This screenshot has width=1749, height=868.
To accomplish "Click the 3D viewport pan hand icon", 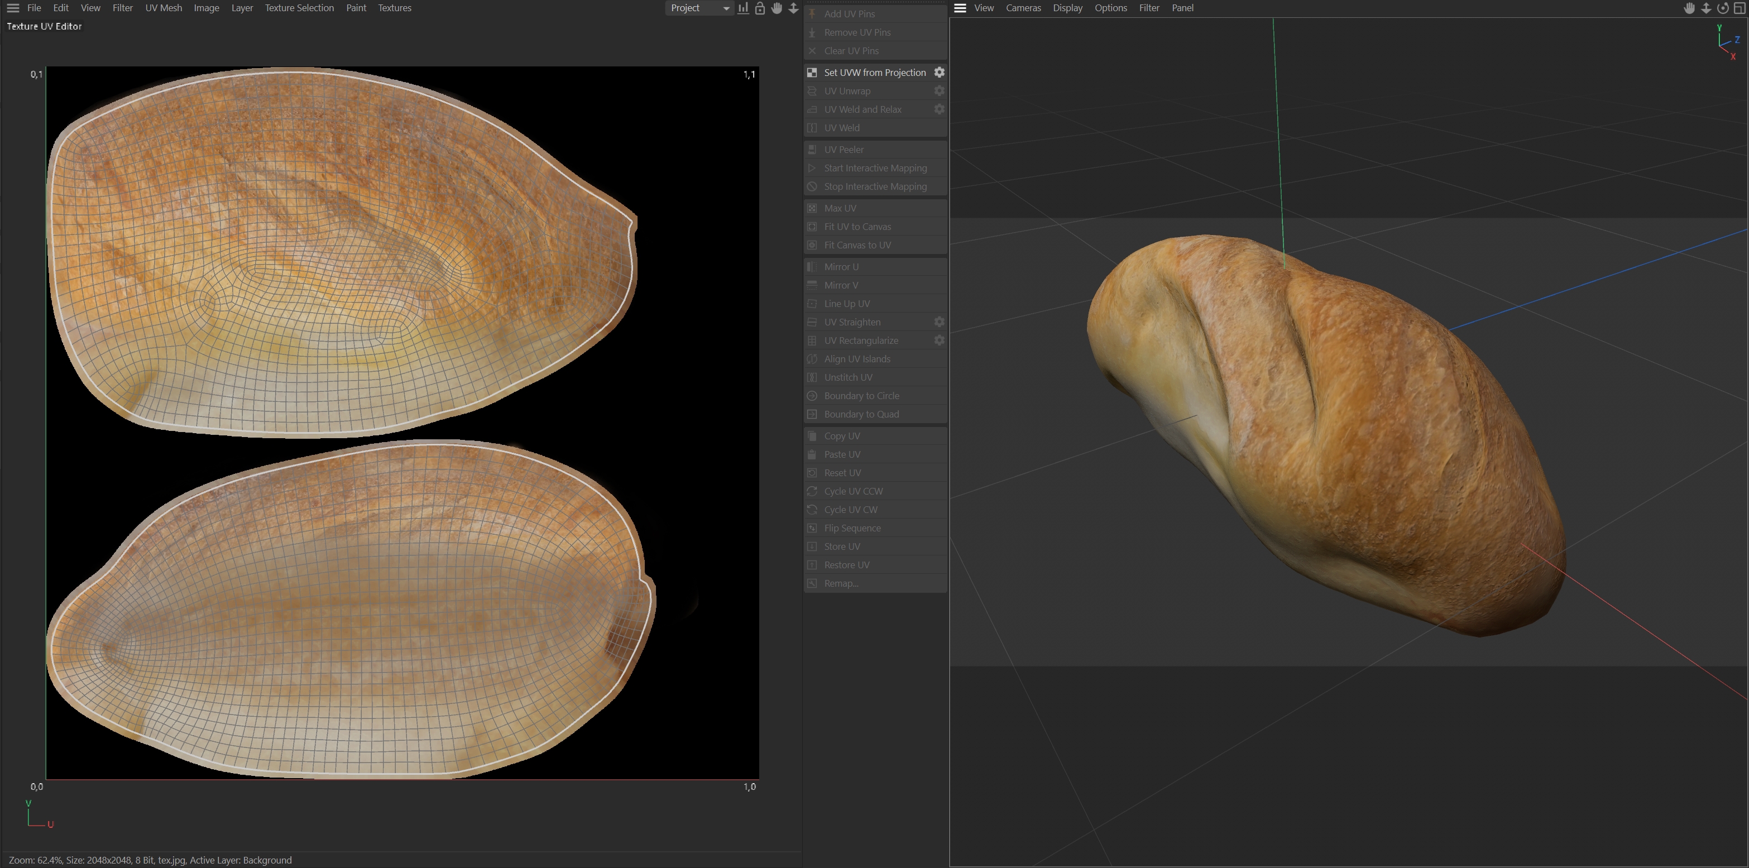I will (x=1689, y=8).
